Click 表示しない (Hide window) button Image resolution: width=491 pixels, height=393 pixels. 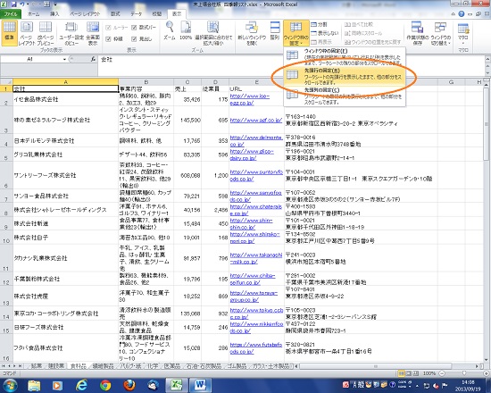(x=325, y=33)
